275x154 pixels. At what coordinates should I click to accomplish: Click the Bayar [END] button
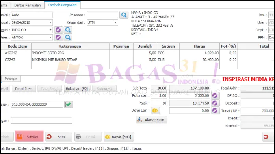[119, 137]
